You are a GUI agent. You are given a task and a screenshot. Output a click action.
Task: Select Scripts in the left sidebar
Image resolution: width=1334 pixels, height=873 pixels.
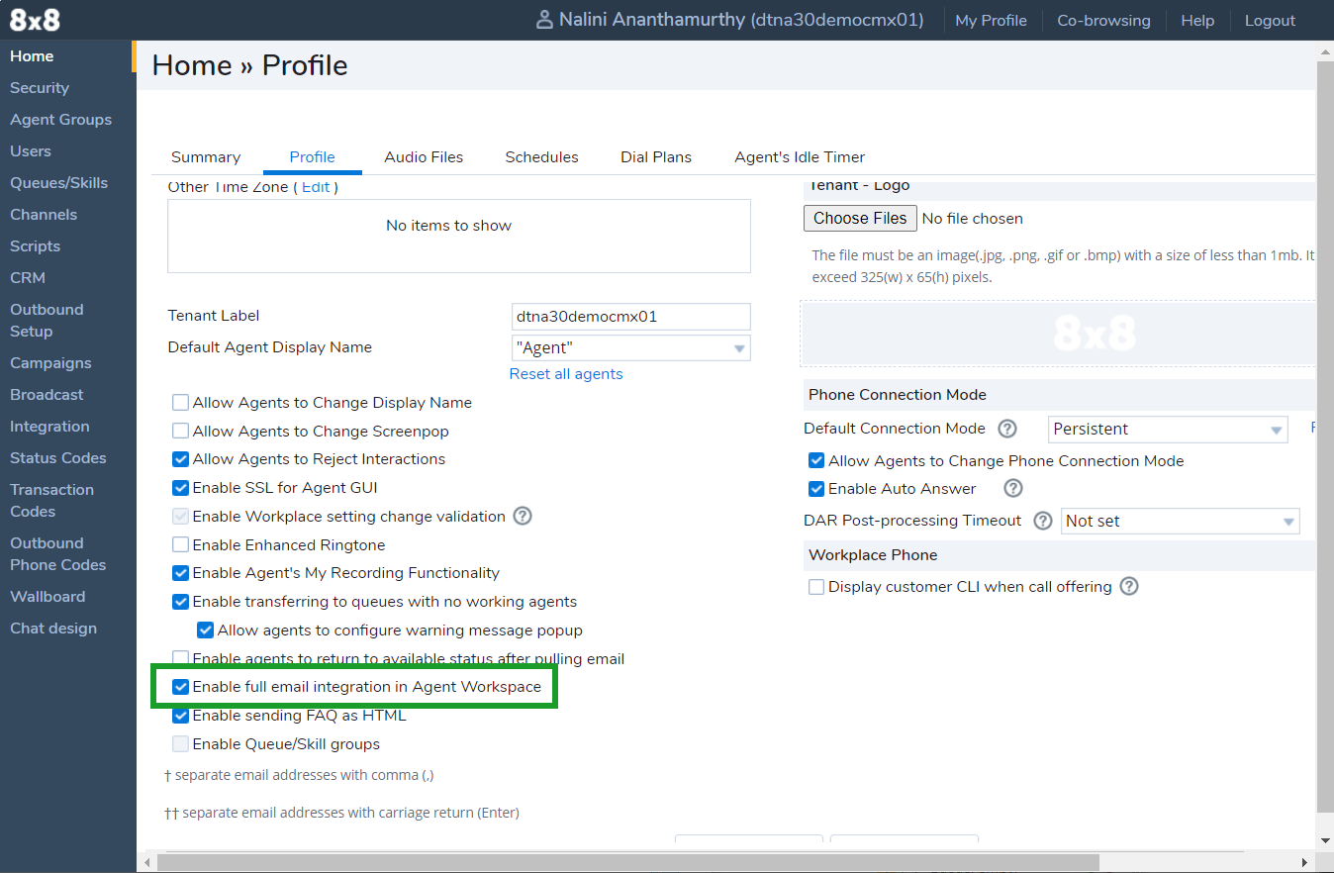tap(36, 245)
